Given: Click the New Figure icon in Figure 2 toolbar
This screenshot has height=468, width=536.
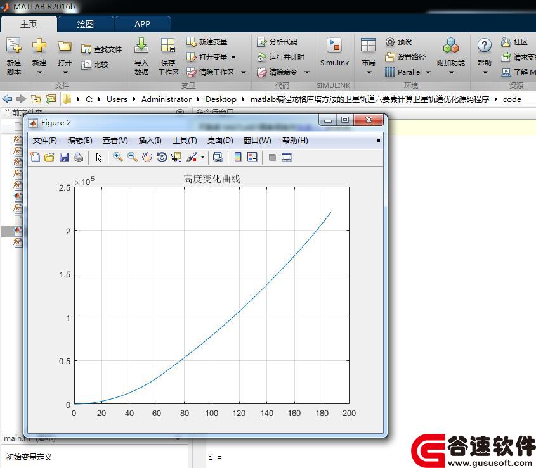Looking at the screenshot, I should [x=35, y=157].
